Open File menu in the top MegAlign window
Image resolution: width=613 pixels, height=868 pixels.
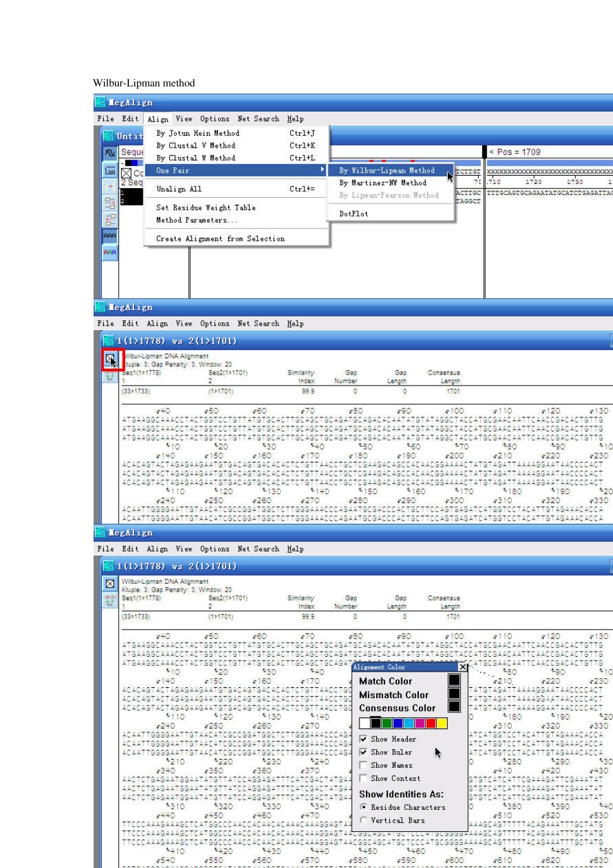[x=106, y=119]
